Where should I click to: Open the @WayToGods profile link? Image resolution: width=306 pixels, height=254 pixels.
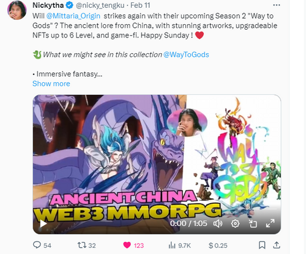click(x=186, y=54)
